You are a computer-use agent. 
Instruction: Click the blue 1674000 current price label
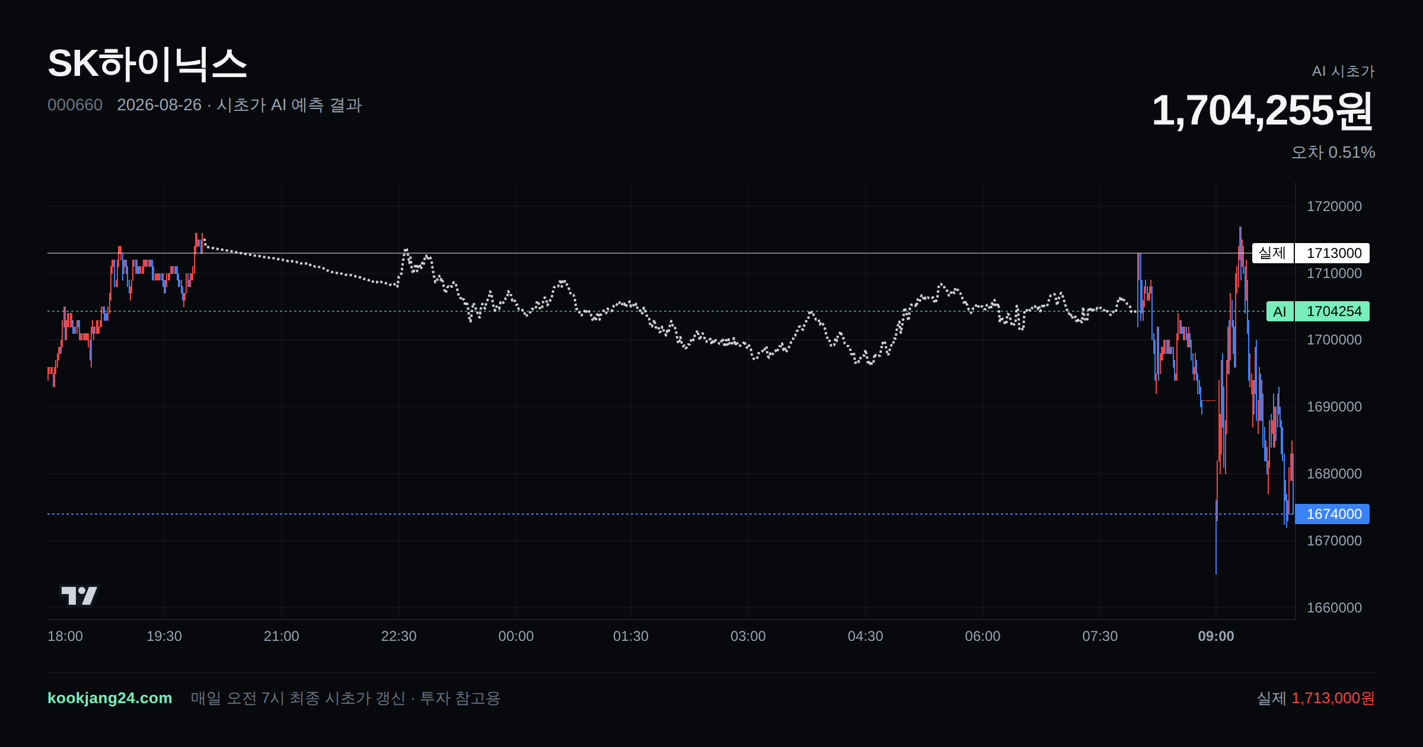(1332, 514)
